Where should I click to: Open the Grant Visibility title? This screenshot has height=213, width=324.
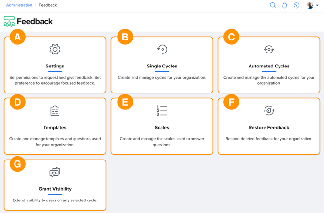55,189
